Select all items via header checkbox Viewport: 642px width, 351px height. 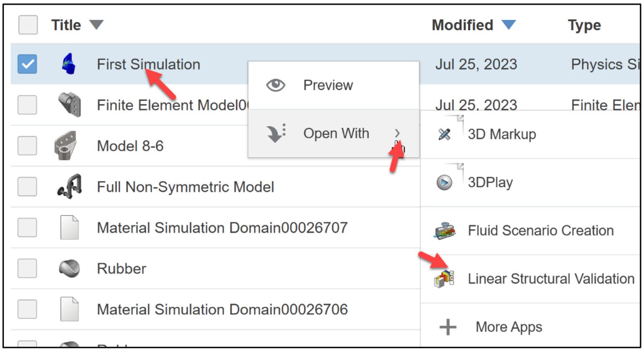coord(28,25)
